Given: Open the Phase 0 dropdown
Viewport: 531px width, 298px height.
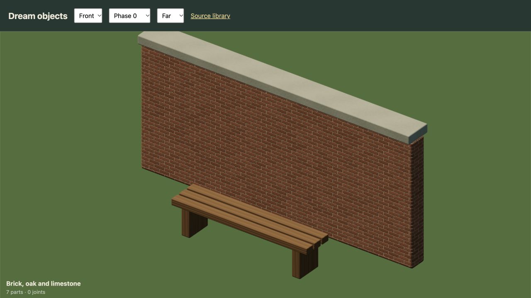Looking at the screenshot, I should click(x=129, y=16).
